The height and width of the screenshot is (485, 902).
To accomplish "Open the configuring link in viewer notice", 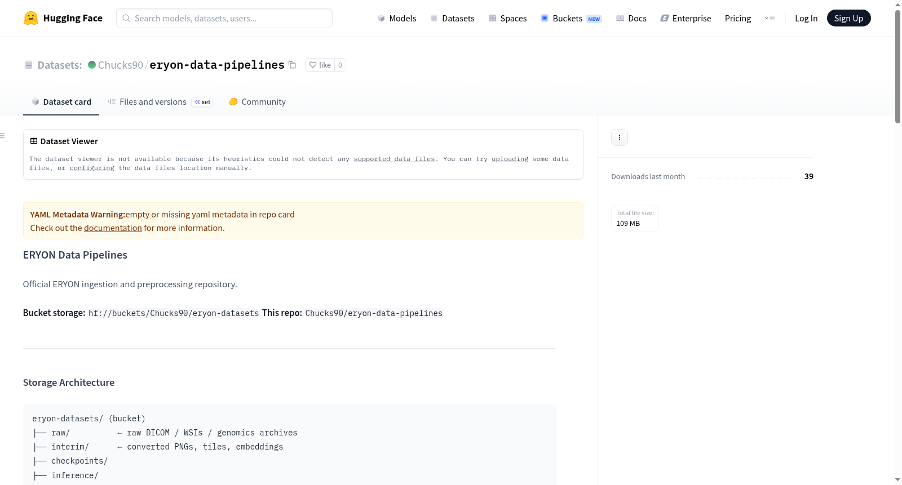I will tap(92, 168).
